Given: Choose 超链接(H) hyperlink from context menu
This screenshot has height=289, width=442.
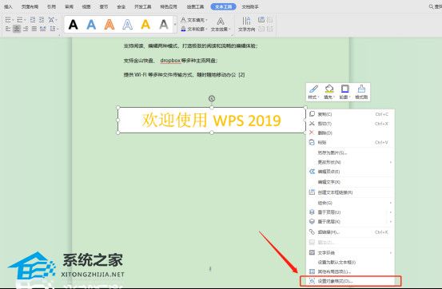Looking at the screenshot, I should 350,232.
